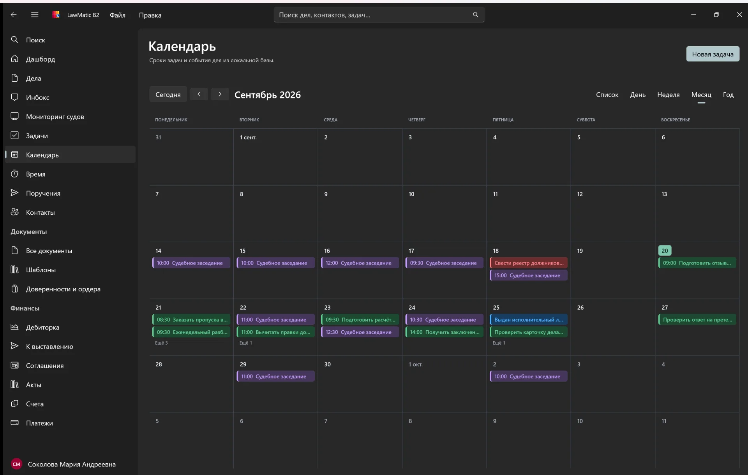Viewport: 748px width, 475px height.
Task: Click the Счета copy icon
Action: tap(14, 404)
